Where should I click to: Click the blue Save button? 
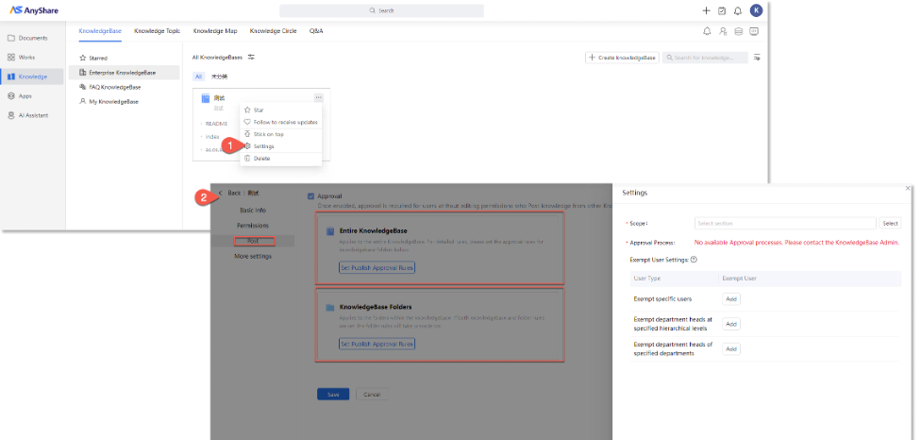click(x=332, y=394)
